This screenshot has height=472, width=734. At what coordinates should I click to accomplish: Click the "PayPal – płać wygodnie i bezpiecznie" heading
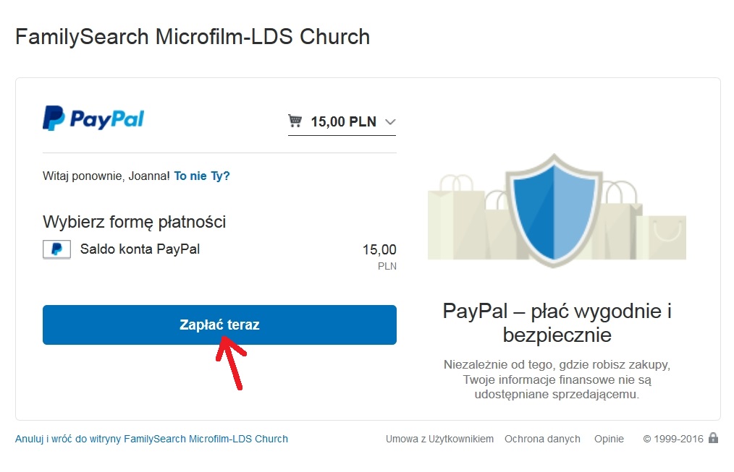tap(557, 323)
